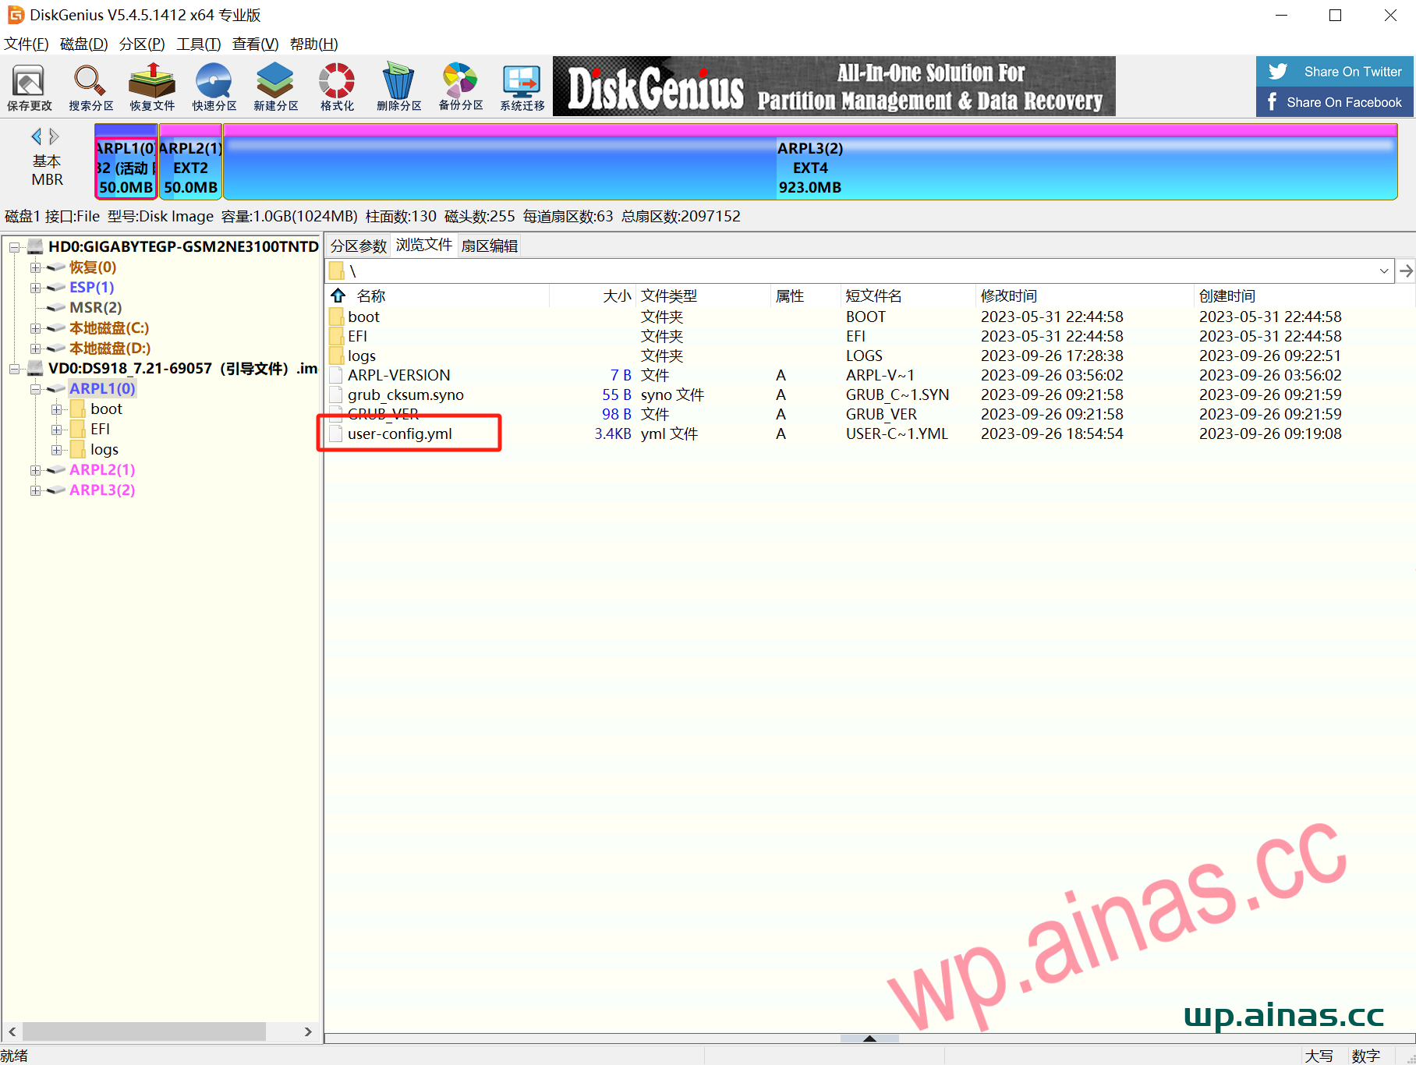Click the user-config.yml file icon
This screenshot has width=1416, height=1065.
click(x=336, y=433)
